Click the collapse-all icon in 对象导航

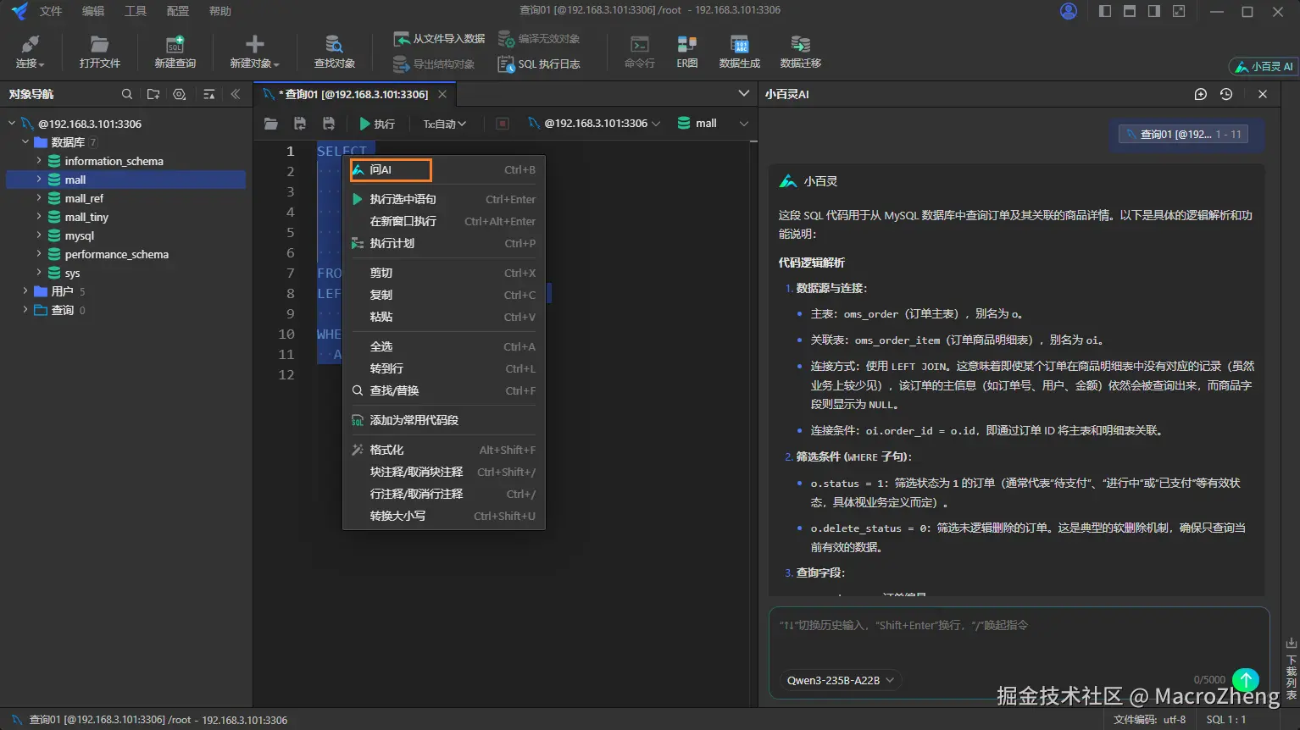tap(209, 94)
